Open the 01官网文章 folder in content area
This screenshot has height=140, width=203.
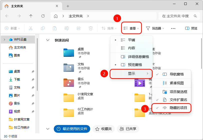pyautogui.click(x=68, y=97)
